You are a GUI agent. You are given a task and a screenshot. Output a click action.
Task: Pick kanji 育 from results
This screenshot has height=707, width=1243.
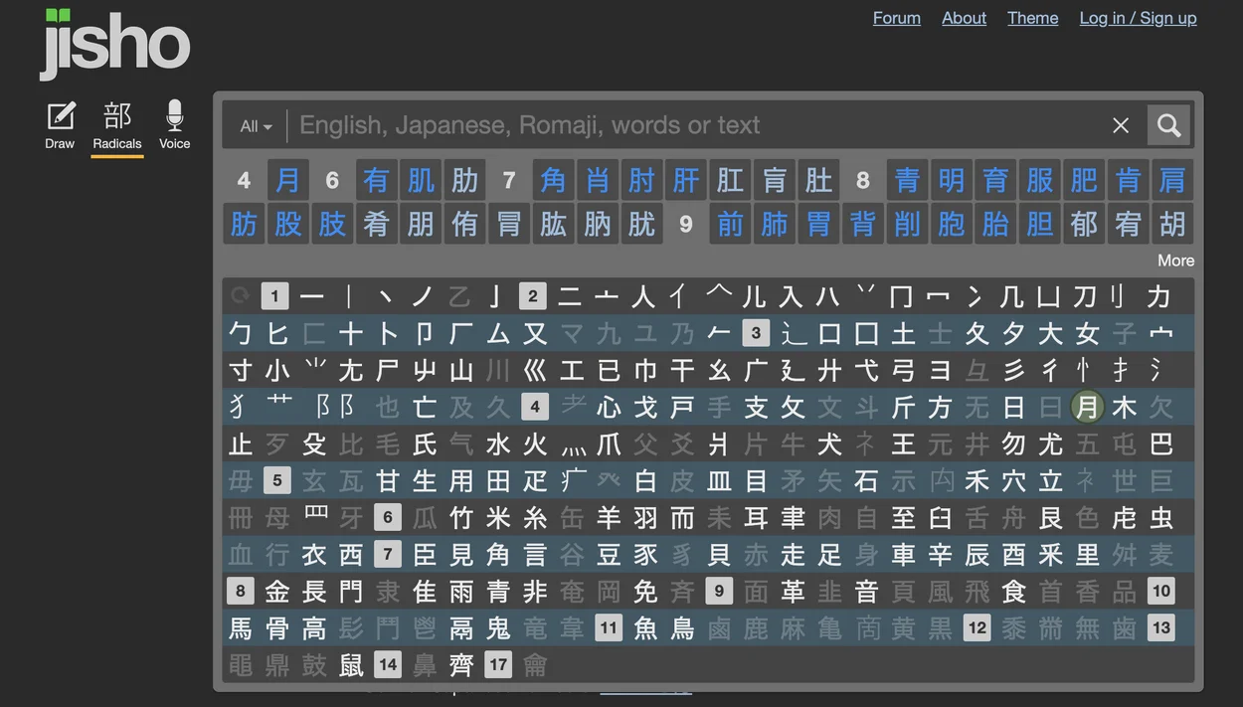point(995,180)
